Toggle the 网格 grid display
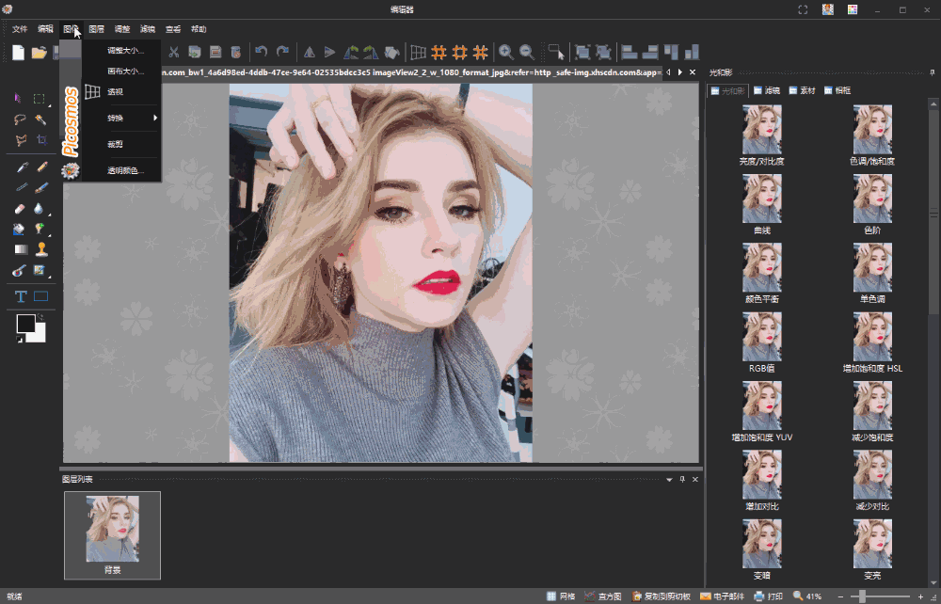Image resolution: width=941 pixels, height=604 pixels. click(x=560, y=596)
